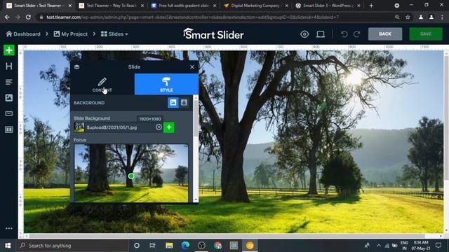The image size is (449, 252).
Task: Preview the slider with eye icon
Action: tap(304, 34)
